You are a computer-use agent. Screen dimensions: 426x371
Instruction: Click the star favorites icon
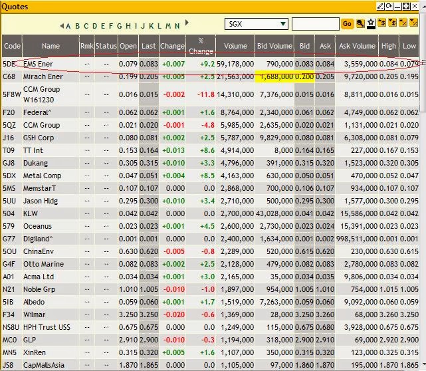tap(371, 23)
